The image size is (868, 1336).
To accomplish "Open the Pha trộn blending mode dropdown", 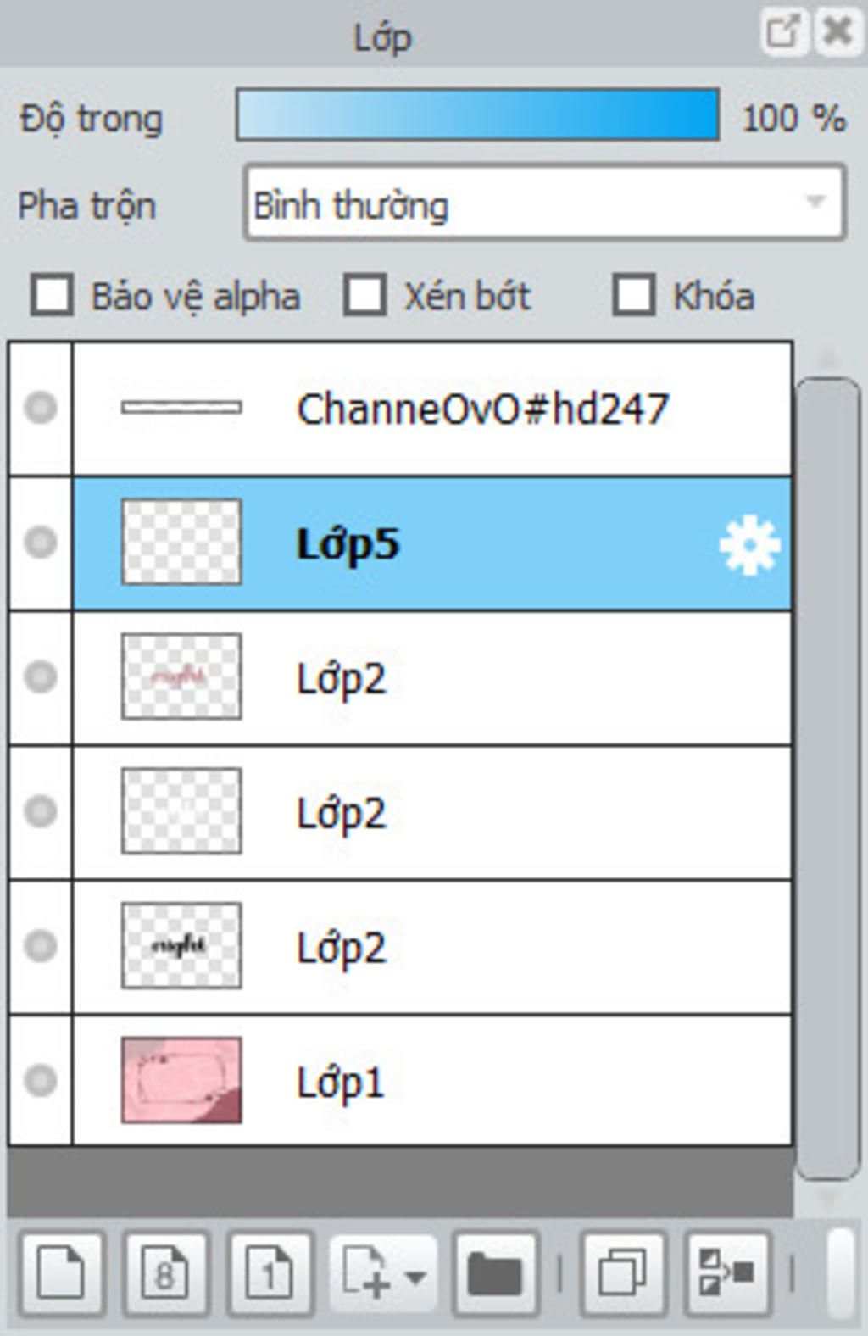I will [545, 203].
